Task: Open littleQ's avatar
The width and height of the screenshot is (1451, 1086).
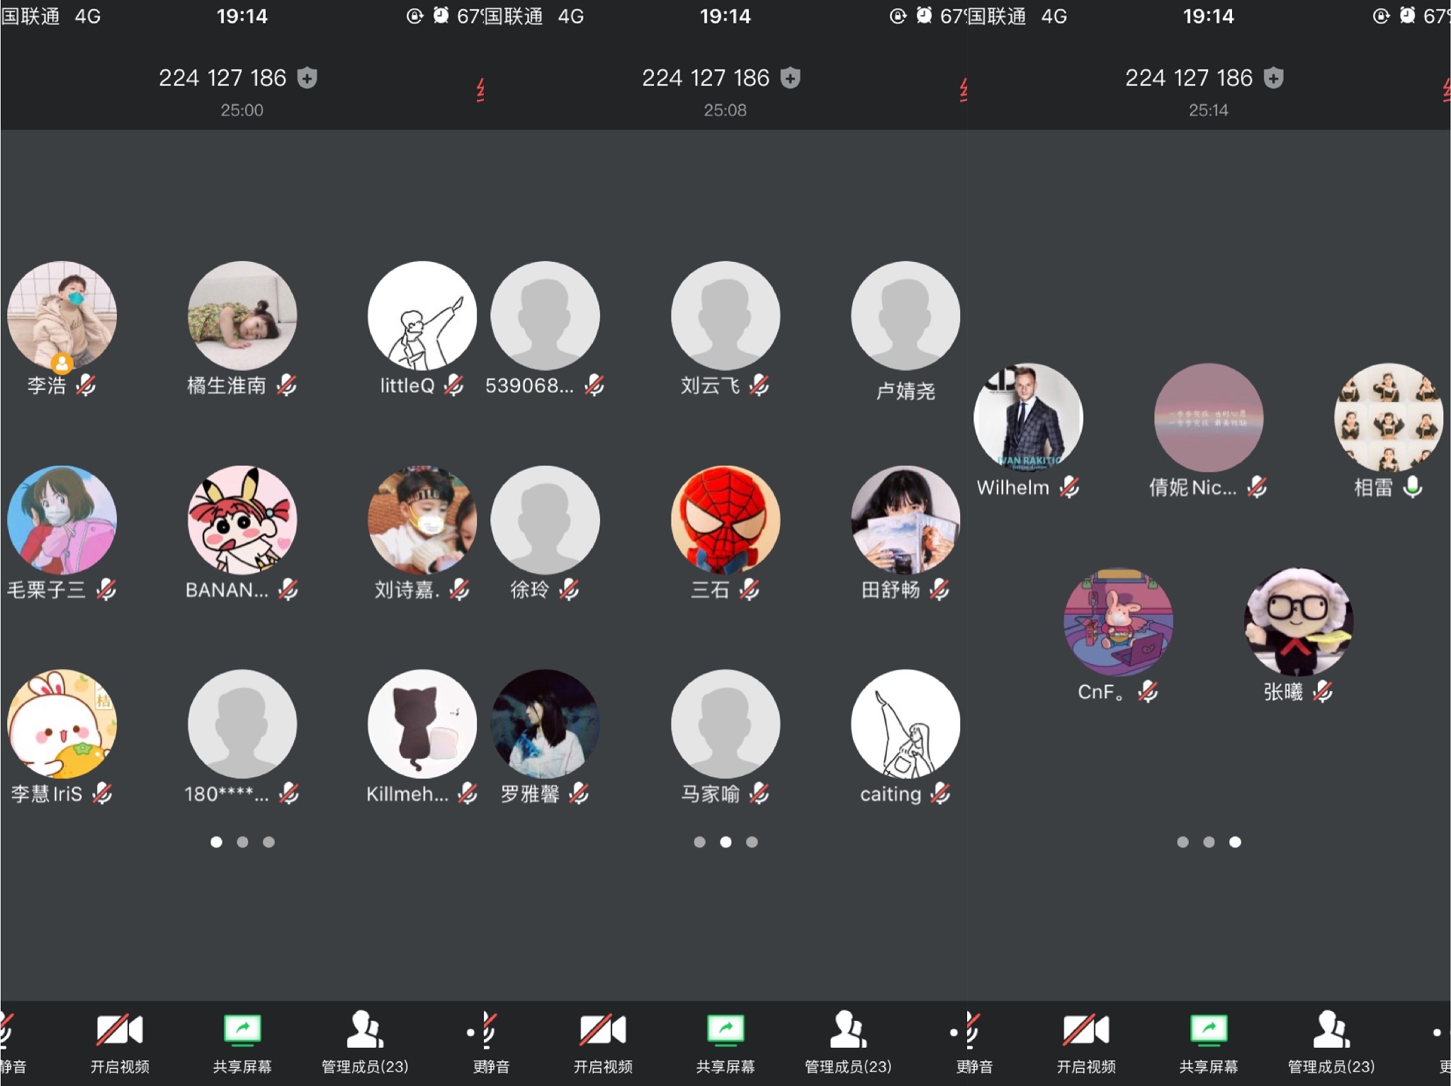Action: (x=422, y=316)
